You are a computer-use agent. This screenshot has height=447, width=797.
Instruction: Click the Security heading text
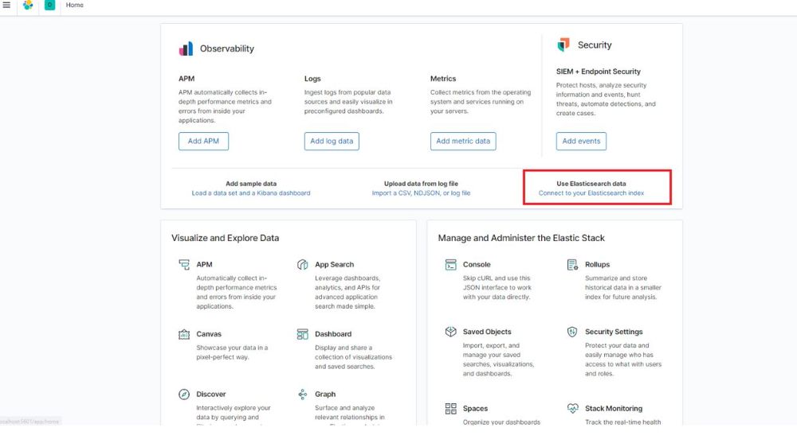coord(595,45)
